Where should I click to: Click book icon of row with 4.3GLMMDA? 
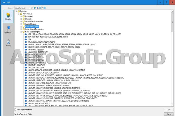click(26, 86)
